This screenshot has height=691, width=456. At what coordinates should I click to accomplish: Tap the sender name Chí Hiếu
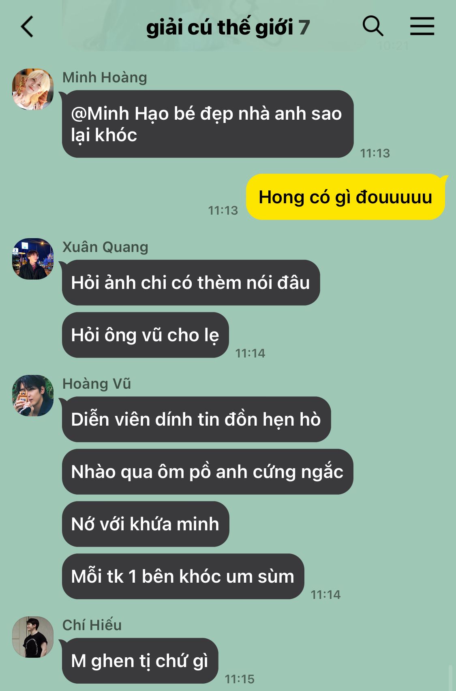click(x=92, y=625)
